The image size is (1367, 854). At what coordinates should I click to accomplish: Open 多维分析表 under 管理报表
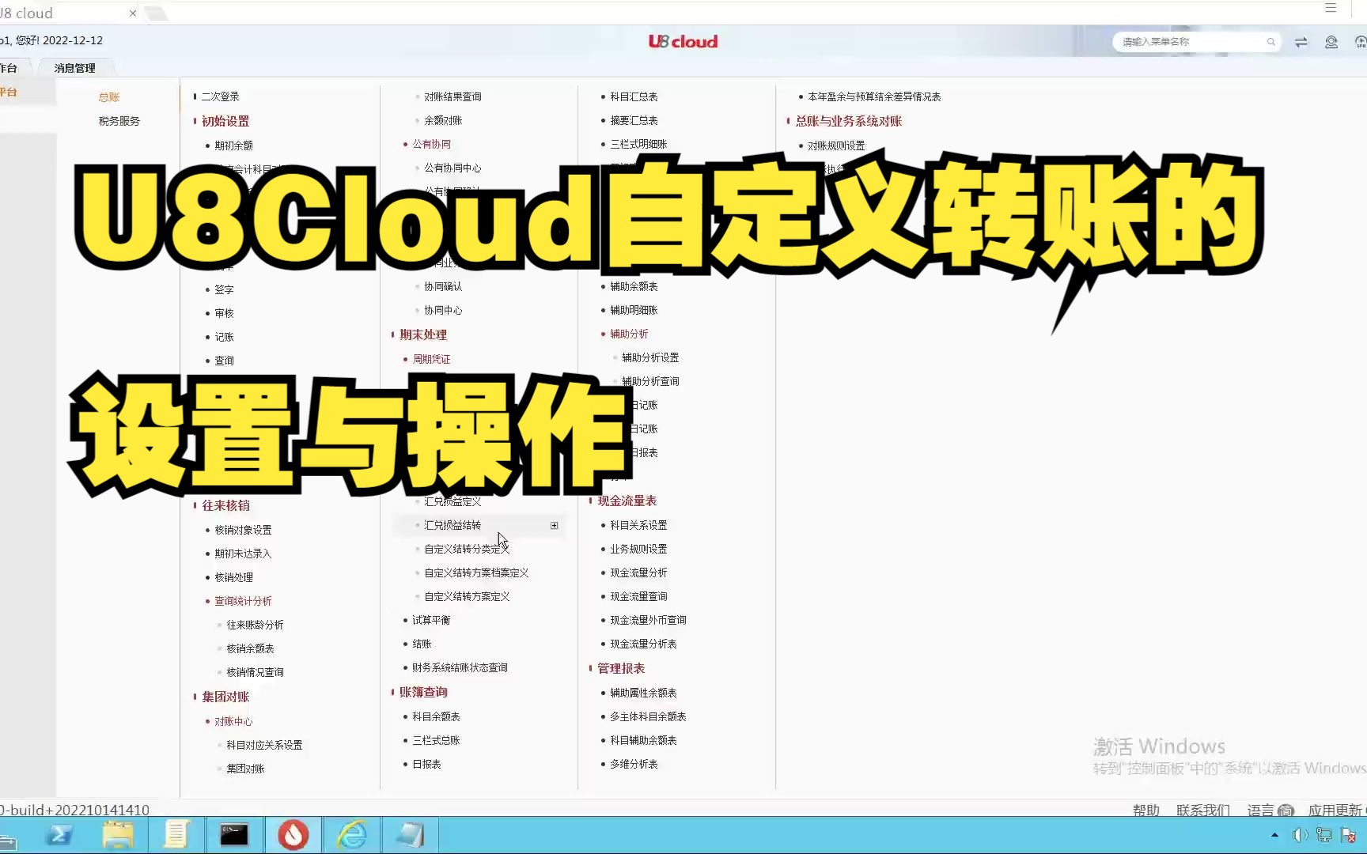[x=634, y=764]
